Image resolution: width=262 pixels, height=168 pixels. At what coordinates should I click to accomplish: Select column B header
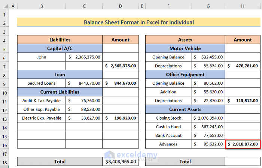tap(41, 6)
